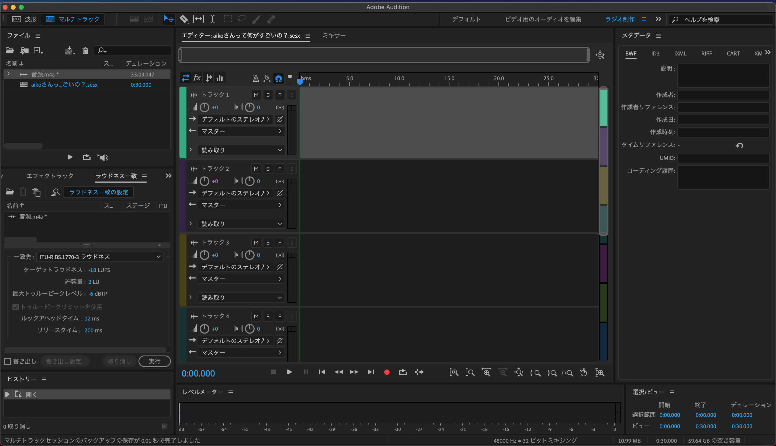Click the Record button in transport
The height and width of the screenshot is (446, 776).
tap(387, 372)
